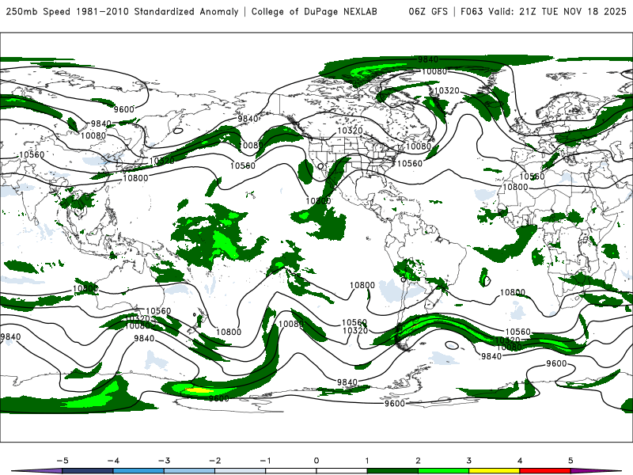Click the '10800' contour label over eastern China
633x475 pixels.
coord(135,177)
